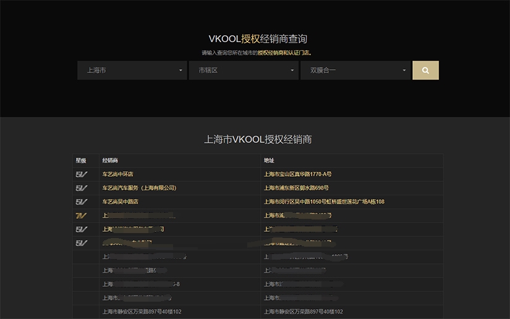
Task: Click the 地址 column header
Action: pos(269,161)
